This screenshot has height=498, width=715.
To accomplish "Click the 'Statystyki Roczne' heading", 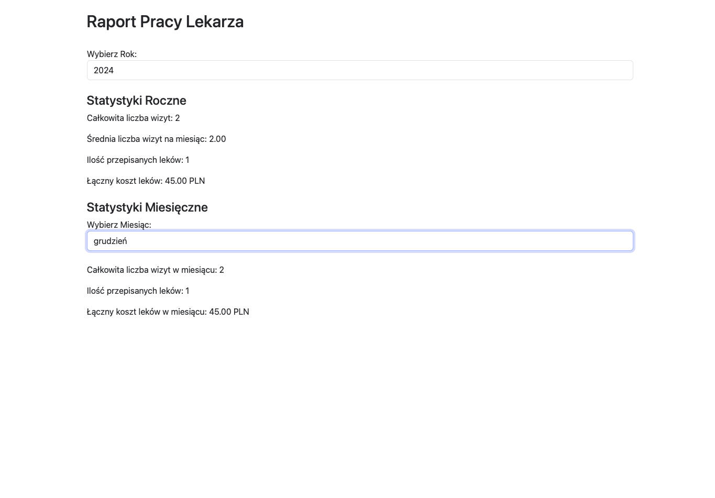I will coord(137,101).
